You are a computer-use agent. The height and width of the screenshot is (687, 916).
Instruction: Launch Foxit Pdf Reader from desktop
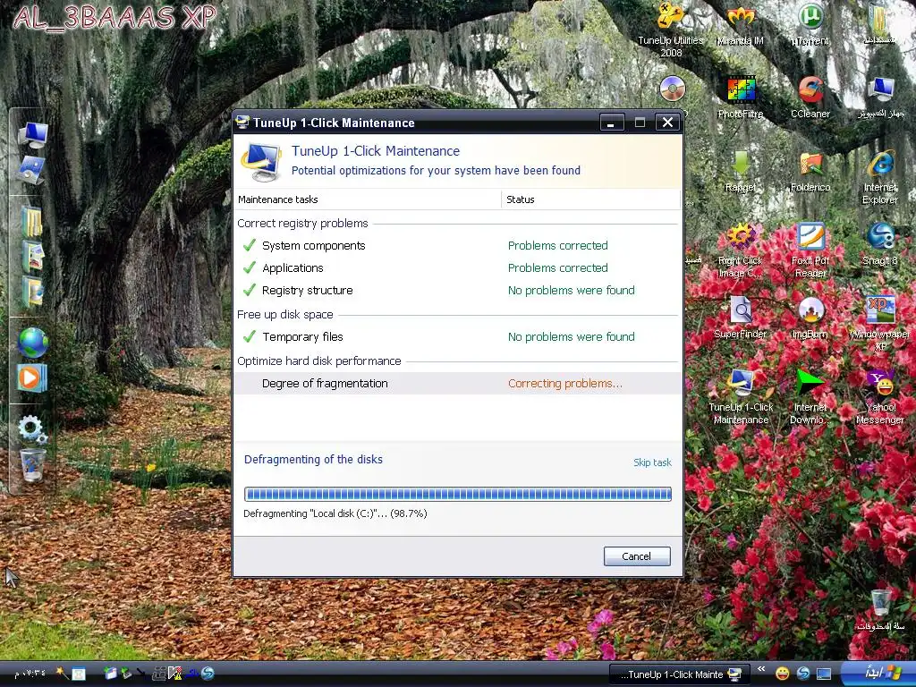[x=810, y=250]
